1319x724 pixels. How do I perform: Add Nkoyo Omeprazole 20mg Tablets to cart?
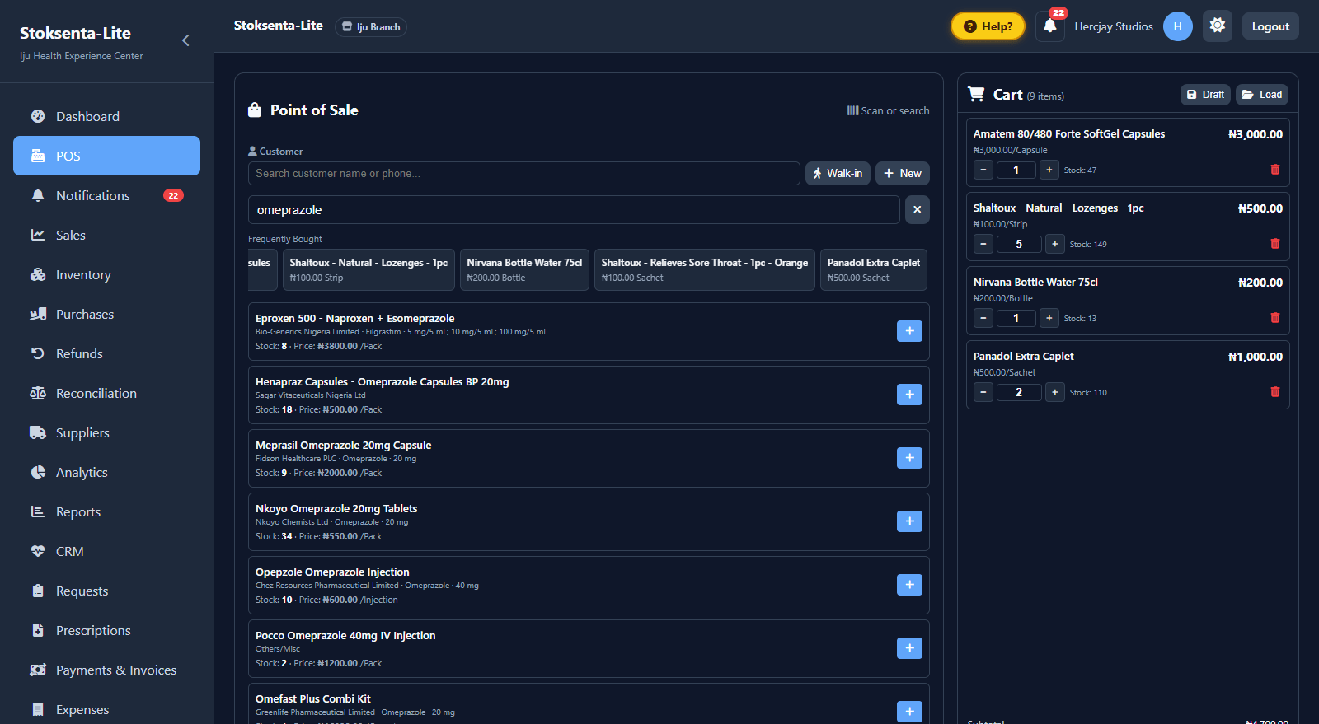click(x=909, y=521)
